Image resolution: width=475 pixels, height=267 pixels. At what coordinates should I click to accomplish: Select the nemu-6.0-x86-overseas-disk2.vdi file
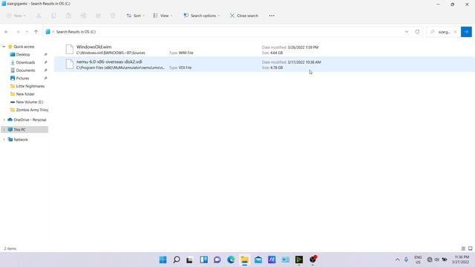263,65
